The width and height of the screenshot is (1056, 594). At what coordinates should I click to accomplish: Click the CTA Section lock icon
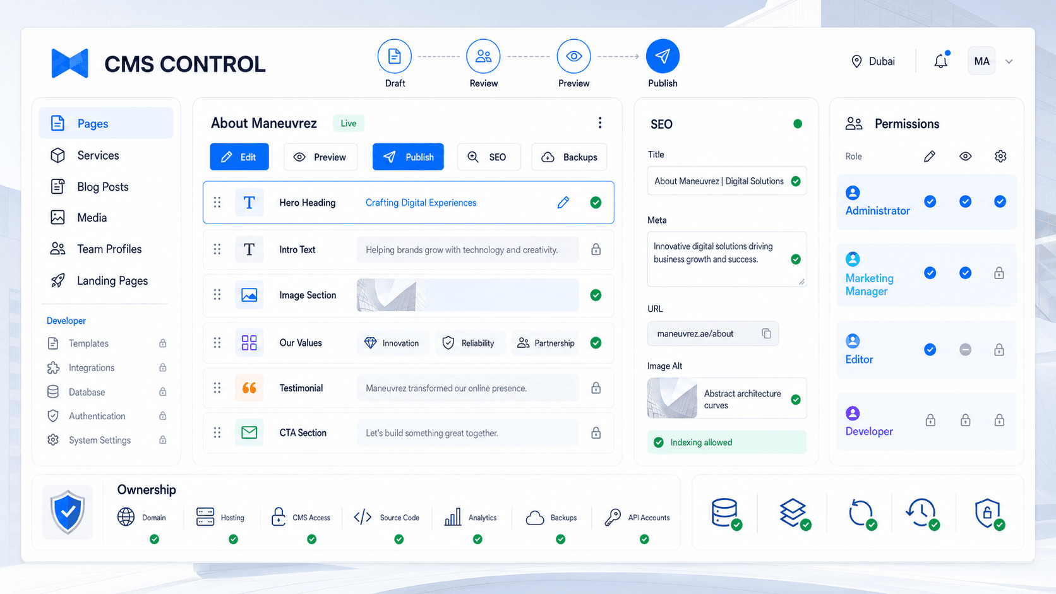(x=596, y=432)
